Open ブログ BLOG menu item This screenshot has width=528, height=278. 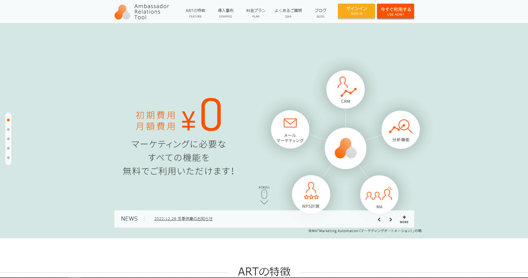coord(321,13)
